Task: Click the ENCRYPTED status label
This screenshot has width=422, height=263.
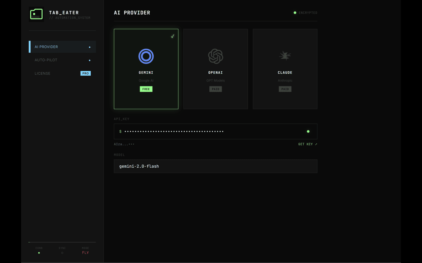Action: tap(308, 13)
